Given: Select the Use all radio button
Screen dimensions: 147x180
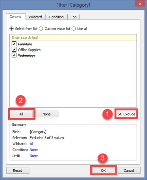Looking at the screenshot, I should click(x=74, y=28).
